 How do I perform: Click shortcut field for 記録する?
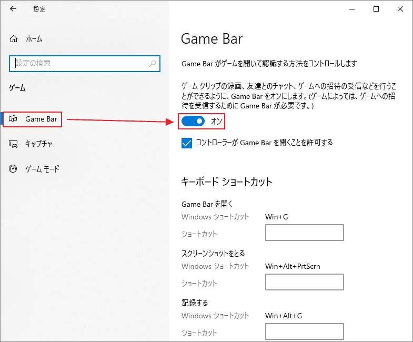[305, 331]
